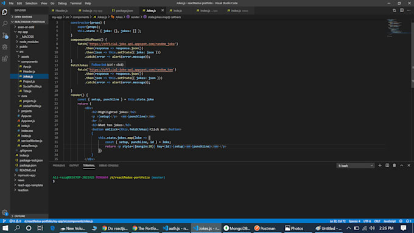Open the Explorer view in activity bar
This screenshot has width=414, height=233.
point(5,12)
